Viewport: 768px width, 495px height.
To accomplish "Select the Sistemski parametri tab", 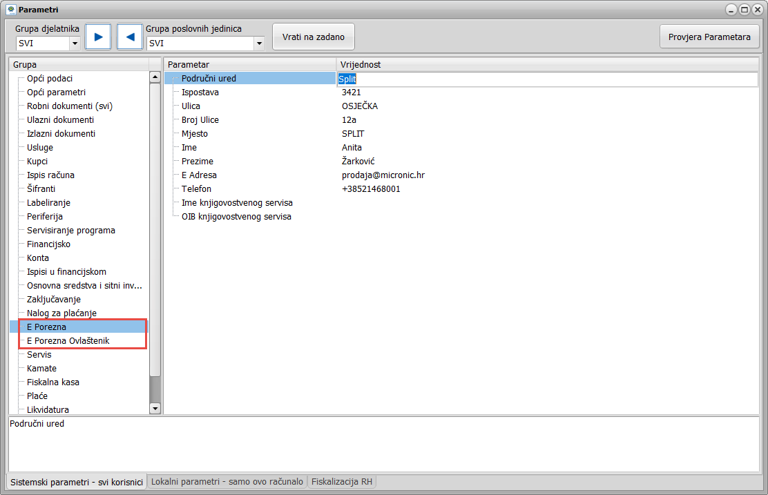I will pos(77,482).
